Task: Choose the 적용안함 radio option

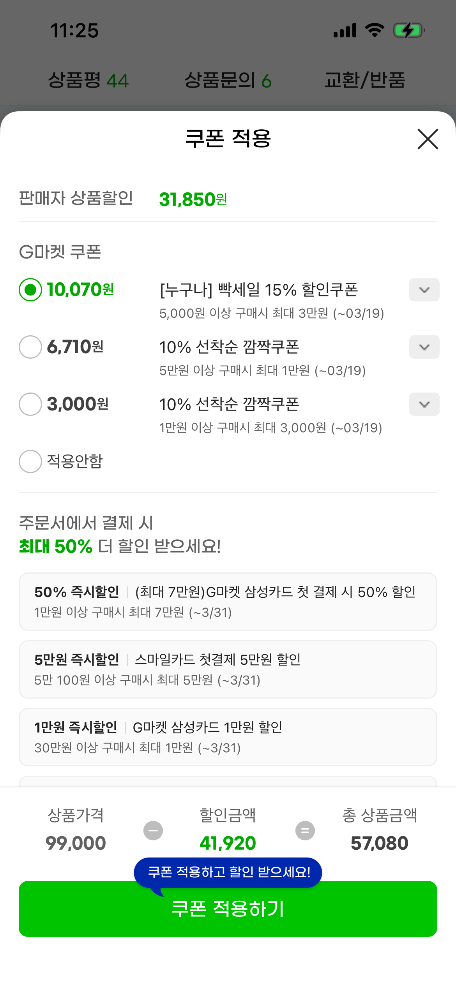Action: click(30, 461)
